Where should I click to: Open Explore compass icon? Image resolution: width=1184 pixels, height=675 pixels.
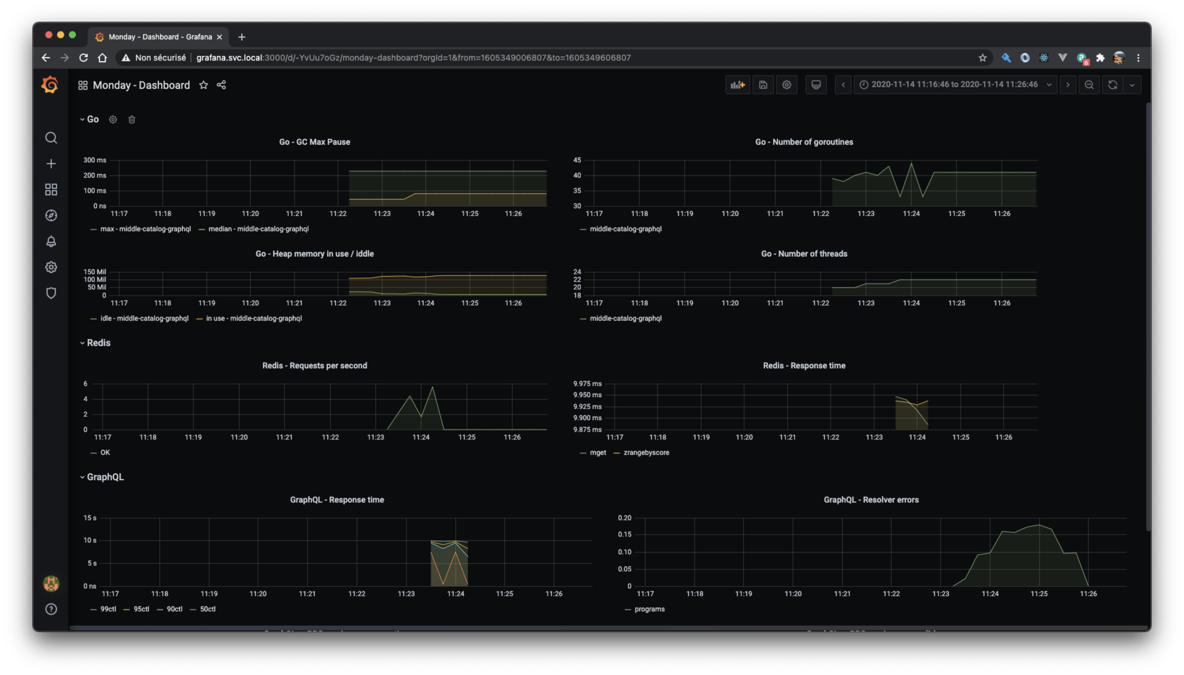[51, 216]
